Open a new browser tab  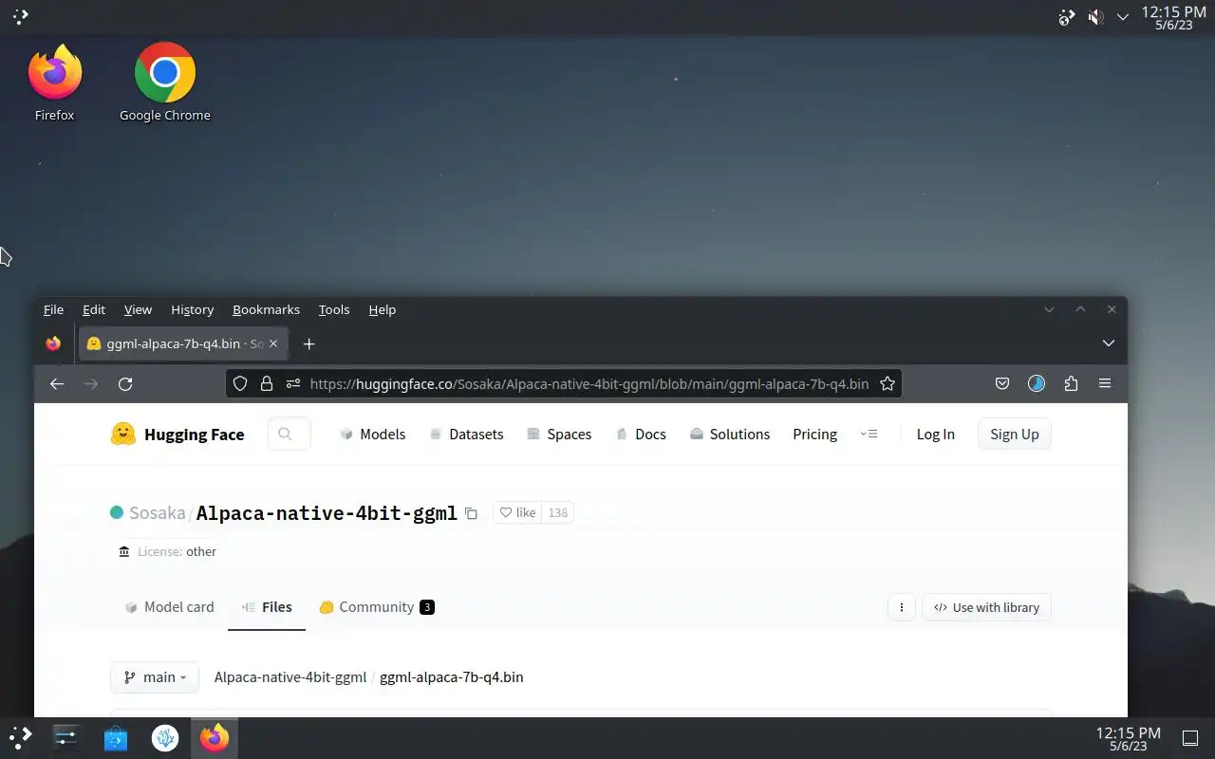tap(308, 343)
